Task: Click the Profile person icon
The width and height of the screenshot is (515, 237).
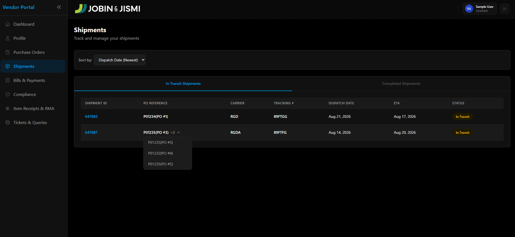Action: tap(8, 38)
